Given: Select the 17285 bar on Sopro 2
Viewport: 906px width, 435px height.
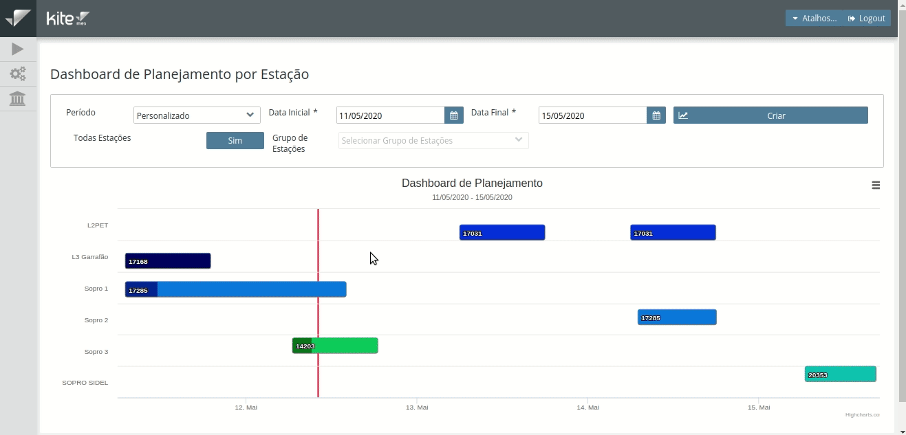Looking at the screenshot, I should (x=677, y=317).
